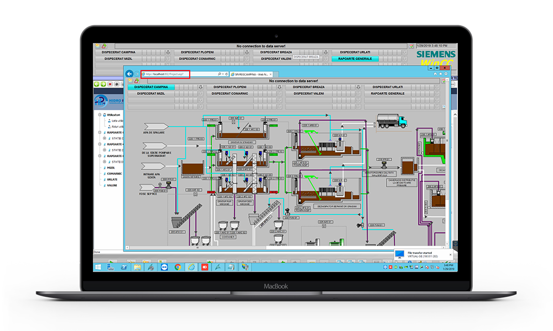The width and height of the screenshot is (553, 331).
Task: Open the taskbar clock showing 3:48 PM
Action: (448, 267)
